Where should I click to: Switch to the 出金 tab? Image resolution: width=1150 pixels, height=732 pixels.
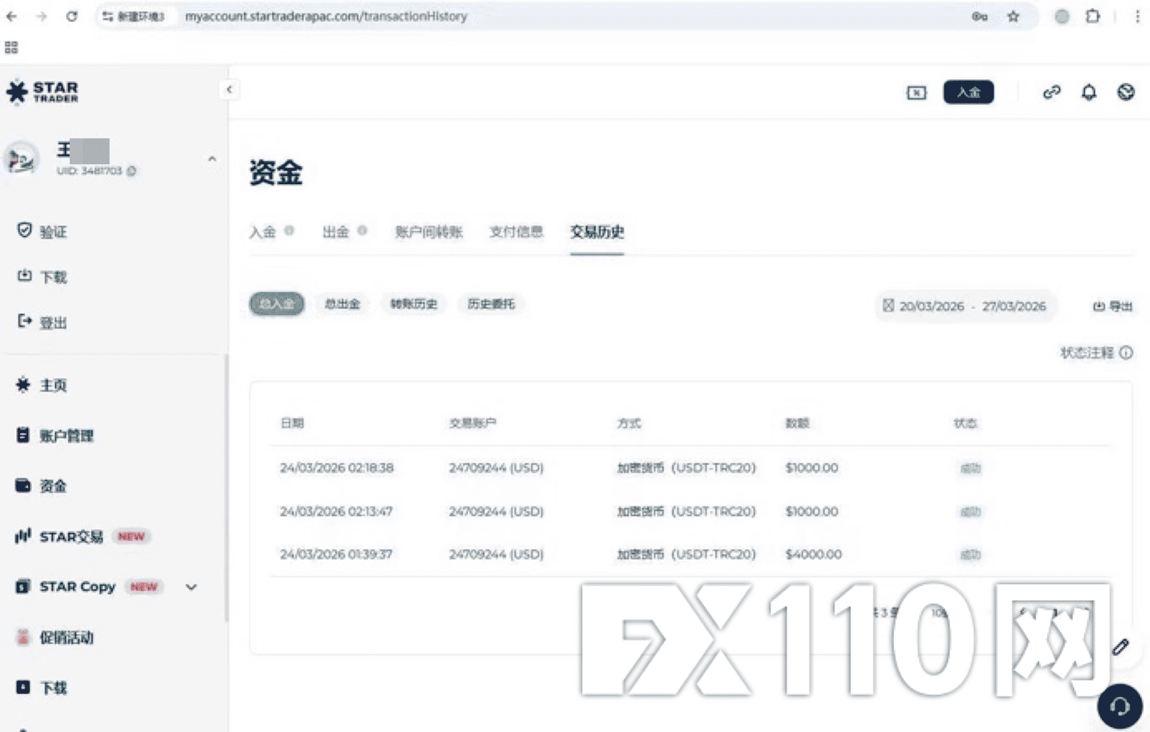[336, 232]
